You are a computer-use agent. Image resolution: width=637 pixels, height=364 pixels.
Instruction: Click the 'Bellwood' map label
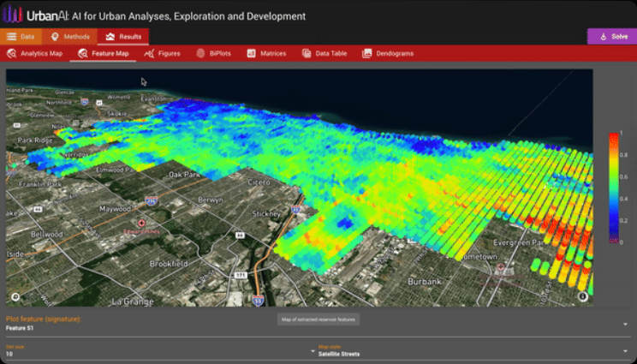[x=47, y=235]
